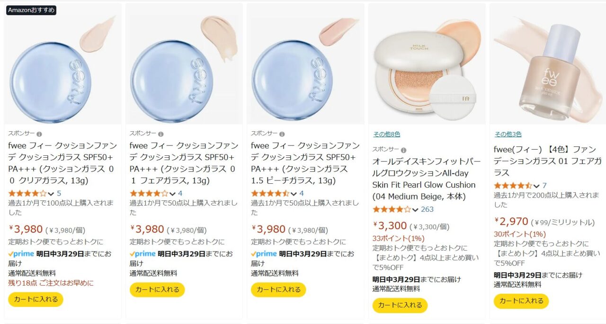Expand rating chevron on Fair Glass cushion
Image resolution: width=606 pixels, height=324 pixels.
click(x=172, y=194)
